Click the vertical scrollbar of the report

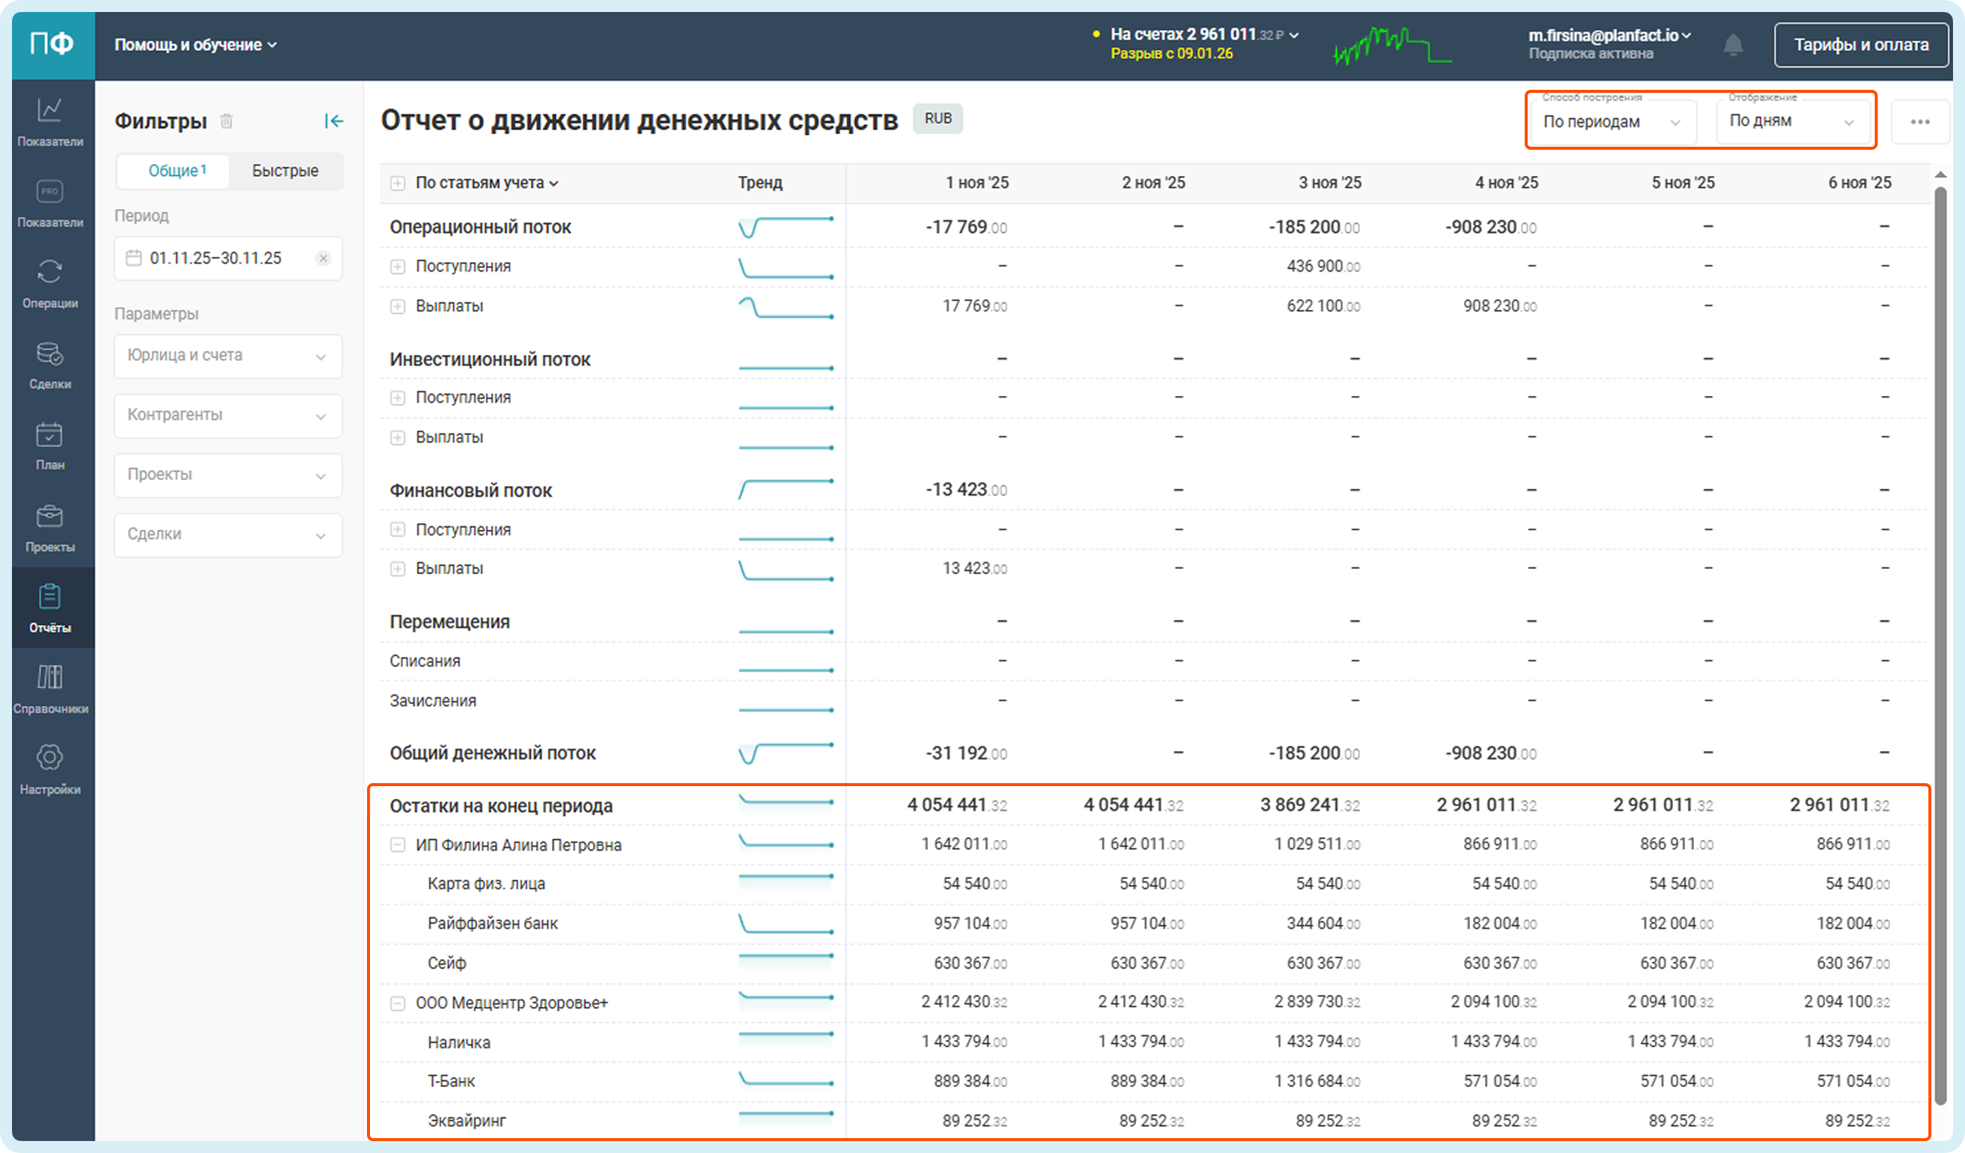pyautogui.click(x=1940, y=624)
